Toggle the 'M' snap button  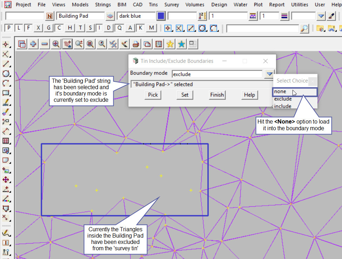151,28
